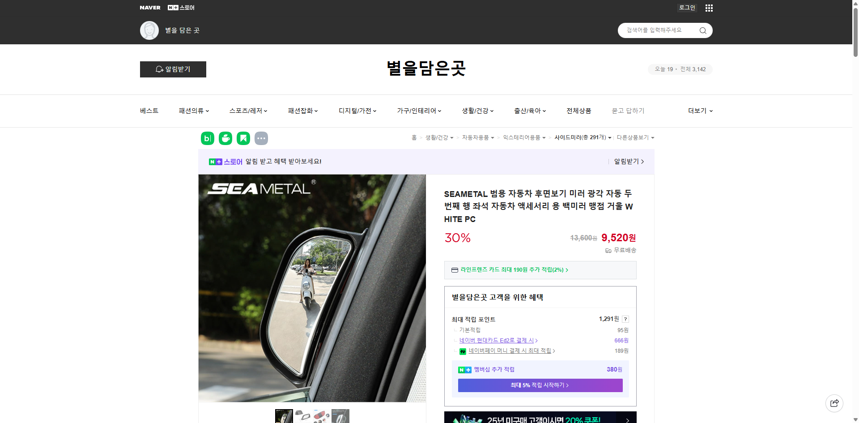Subscribe to alerts in the N스토어 banner
The height and width of the screenshot is (423, 859).
[x=626, y=162]
